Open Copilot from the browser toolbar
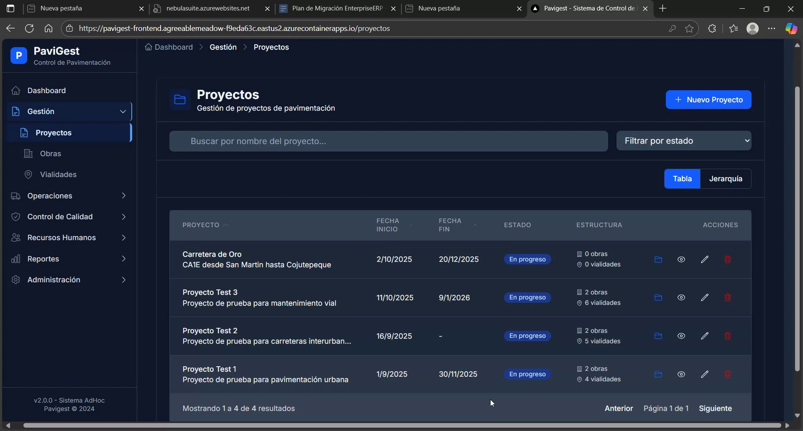This screenshot has width=803, height=431. pos(791,28)
